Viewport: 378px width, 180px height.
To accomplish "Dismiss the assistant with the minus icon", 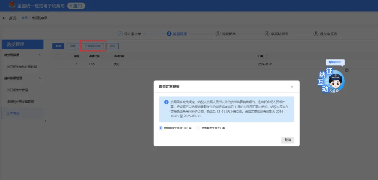I will click(x=346, y=70).
